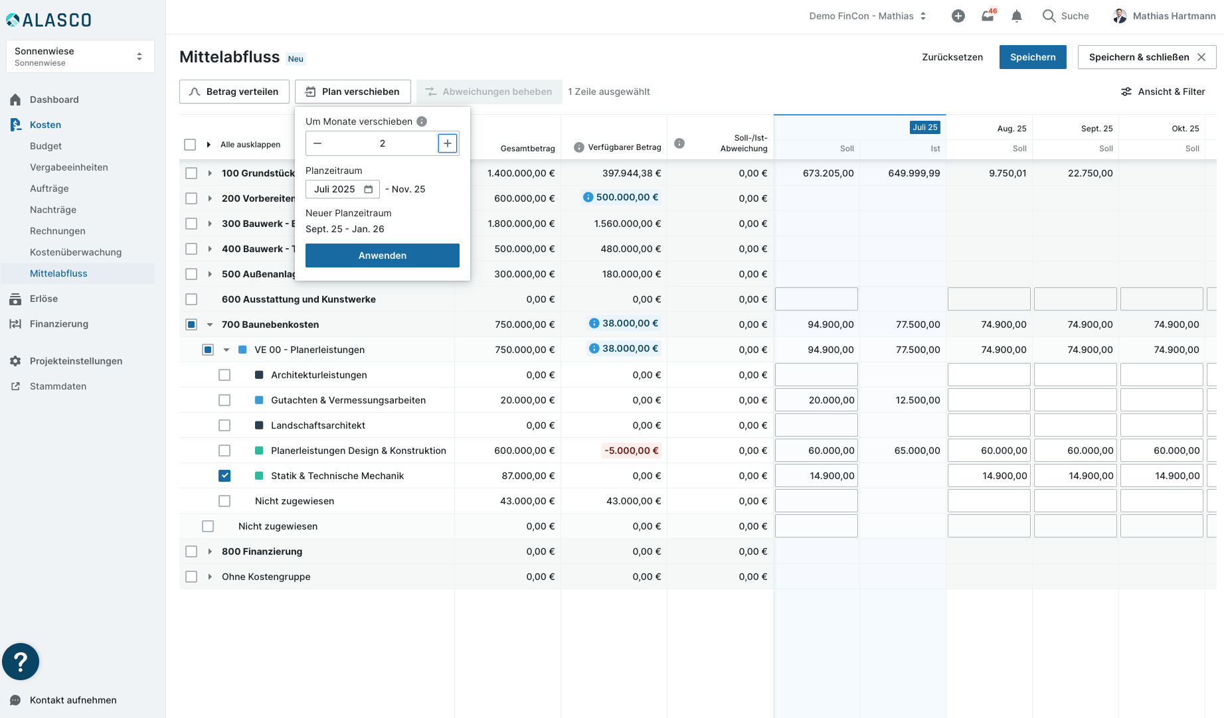Click the Speichern button
The image size is (1224, 718).
[x=1032, y=57]
